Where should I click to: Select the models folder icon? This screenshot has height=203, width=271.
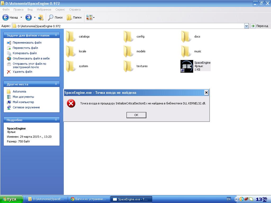(x=128, y=51)
